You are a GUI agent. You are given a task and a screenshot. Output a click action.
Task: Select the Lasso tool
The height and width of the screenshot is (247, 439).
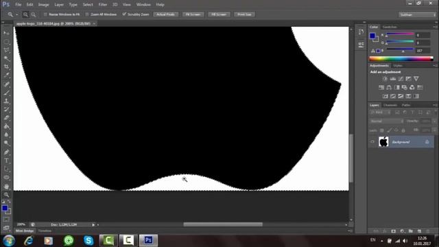pos(6,50)
